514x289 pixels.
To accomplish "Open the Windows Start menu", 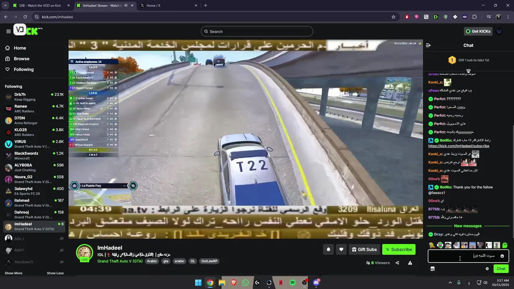I will click(x=198, y=283).
